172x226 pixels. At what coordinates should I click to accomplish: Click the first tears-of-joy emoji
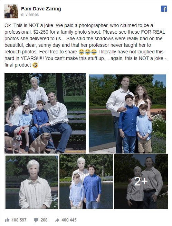click(82, 52)
